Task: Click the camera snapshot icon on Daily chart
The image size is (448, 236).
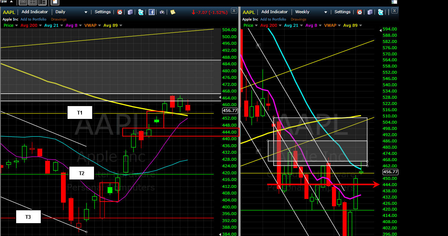Action: pyautogui.click(x=162, y=12)
